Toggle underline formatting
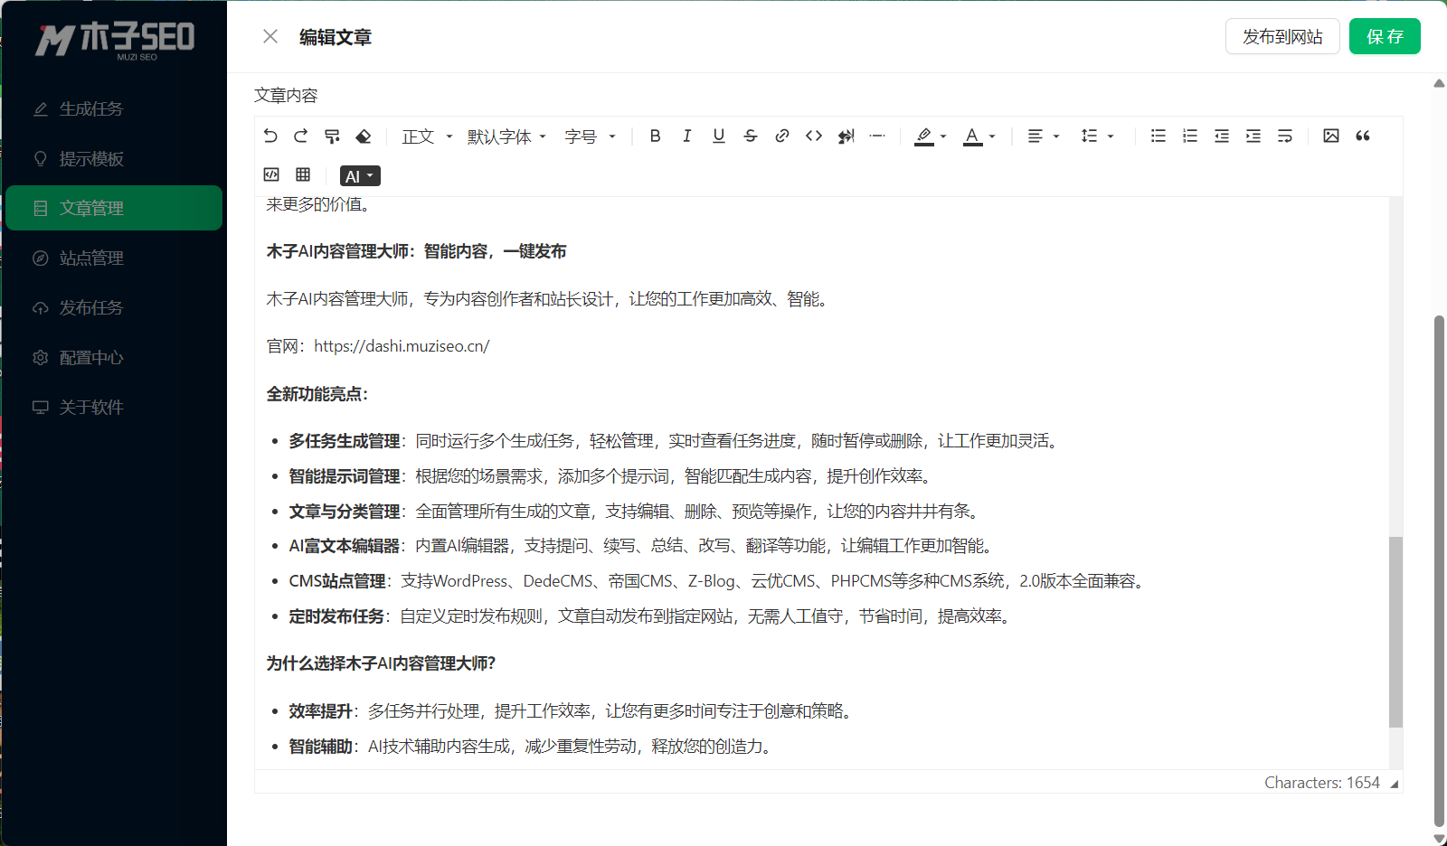This screenshot has height=846, width=1447. click(719, 136)
